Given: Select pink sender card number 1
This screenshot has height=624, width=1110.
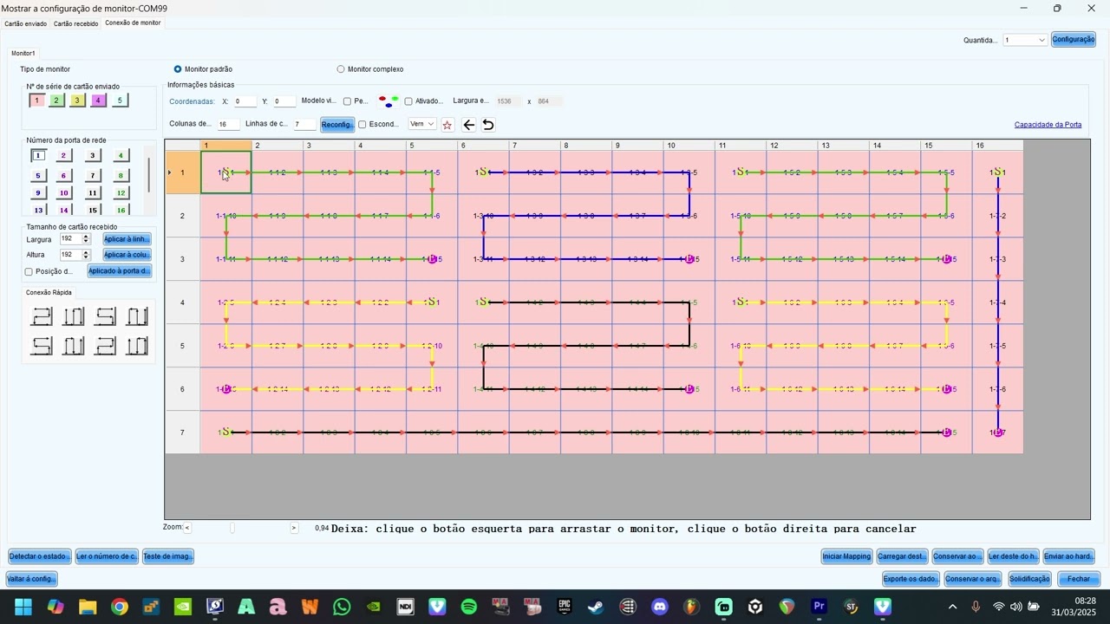Looking at the screenshot, I should [x=36, y=101].
